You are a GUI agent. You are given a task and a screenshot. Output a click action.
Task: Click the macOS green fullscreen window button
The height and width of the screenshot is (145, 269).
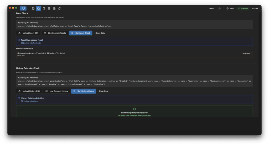[16, 8]
